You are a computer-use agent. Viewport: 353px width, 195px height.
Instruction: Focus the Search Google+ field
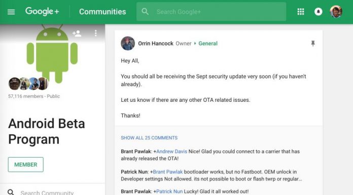[211, 12]
